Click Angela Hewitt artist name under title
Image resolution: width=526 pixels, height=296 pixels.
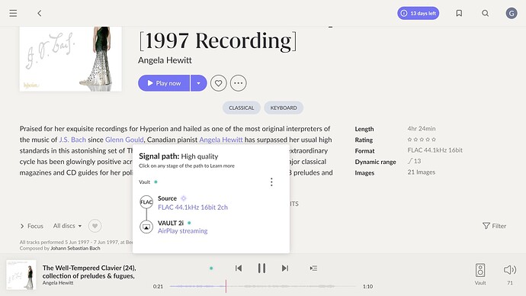pos(165,60)
